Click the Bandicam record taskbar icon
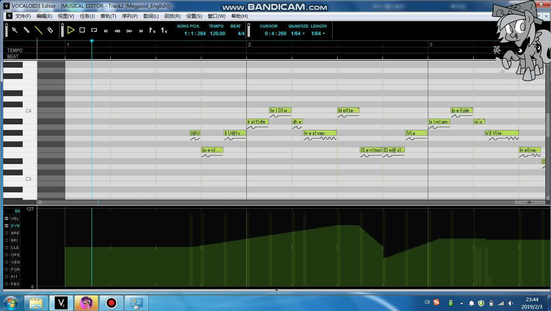The height and width of the screenshot is (311, 551). coord(111,303)
